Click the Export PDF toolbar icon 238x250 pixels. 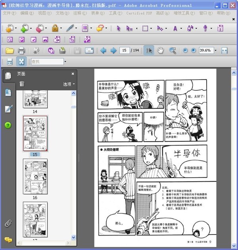(x=40, y=28)
